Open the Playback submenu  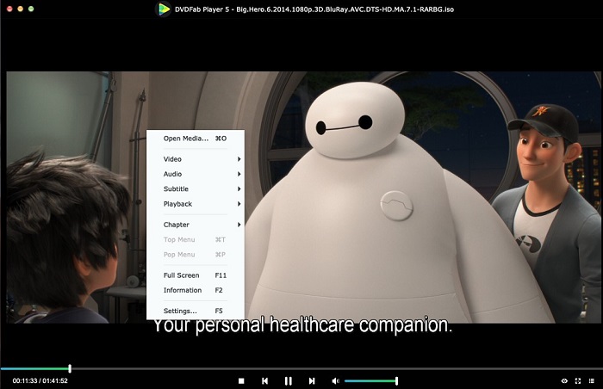pyautogui.click(x=196, y=204)
